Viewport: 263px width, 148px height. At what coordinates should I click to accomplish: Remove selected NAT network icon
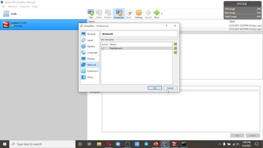point(175,49)
